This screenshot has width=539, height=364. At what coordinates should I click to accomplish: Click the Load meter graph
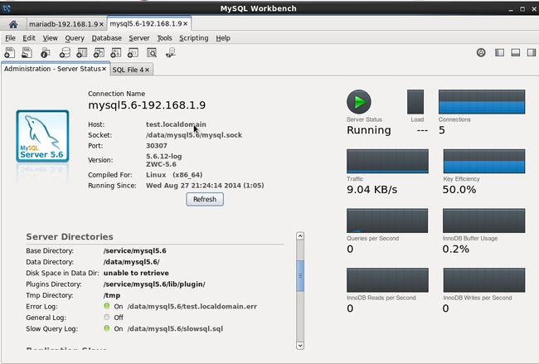415,102
